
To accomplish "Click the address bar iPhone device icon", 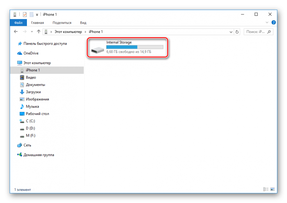I will pos(46,32).
